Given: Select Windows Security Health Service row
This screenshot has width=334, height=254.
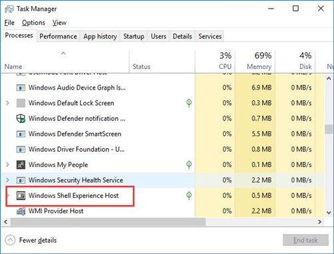Looking at the screenshot, I should (x=162, y=180).
